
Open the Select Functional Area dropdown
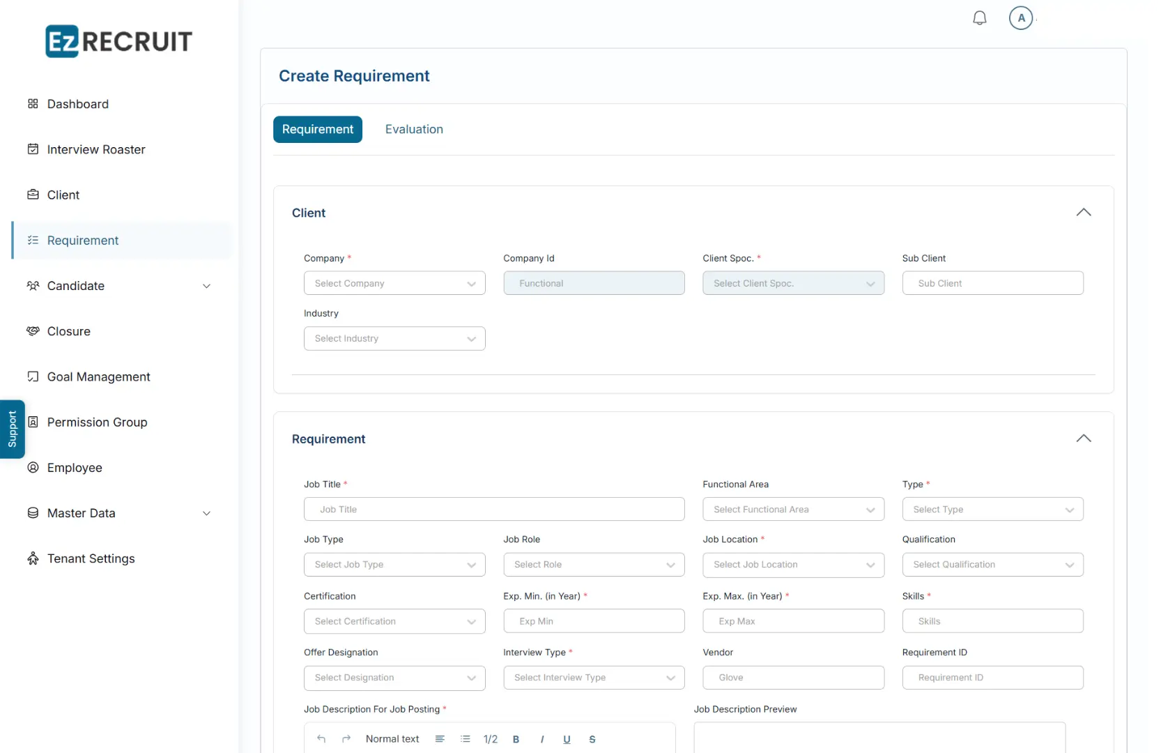pyautogui.click(x=794, y=510)
